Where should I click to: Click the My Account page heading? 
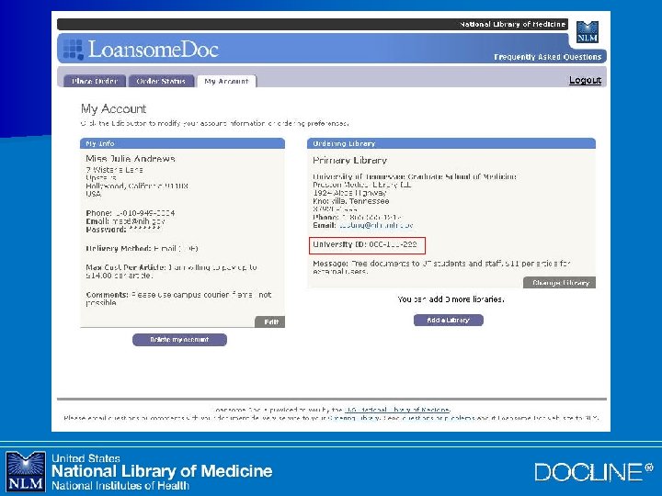tap(114, 108)
